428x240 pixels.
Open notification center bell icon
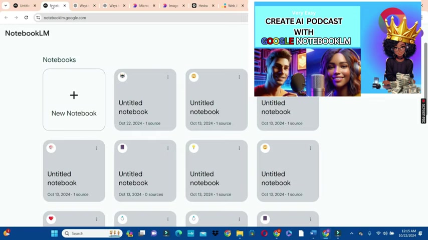coord(420,233)
